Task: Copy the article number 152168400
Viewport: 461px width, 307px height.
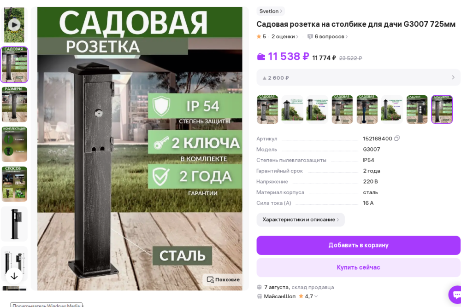Action: [x=397, y=138]
